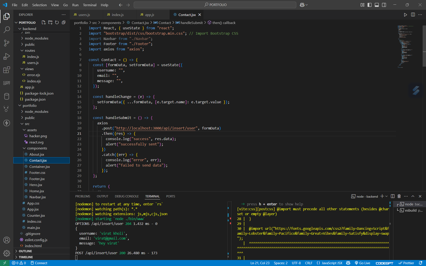Click Go Live in status bar
Viewport: 426px width, 266px height.
pos(362,263)
